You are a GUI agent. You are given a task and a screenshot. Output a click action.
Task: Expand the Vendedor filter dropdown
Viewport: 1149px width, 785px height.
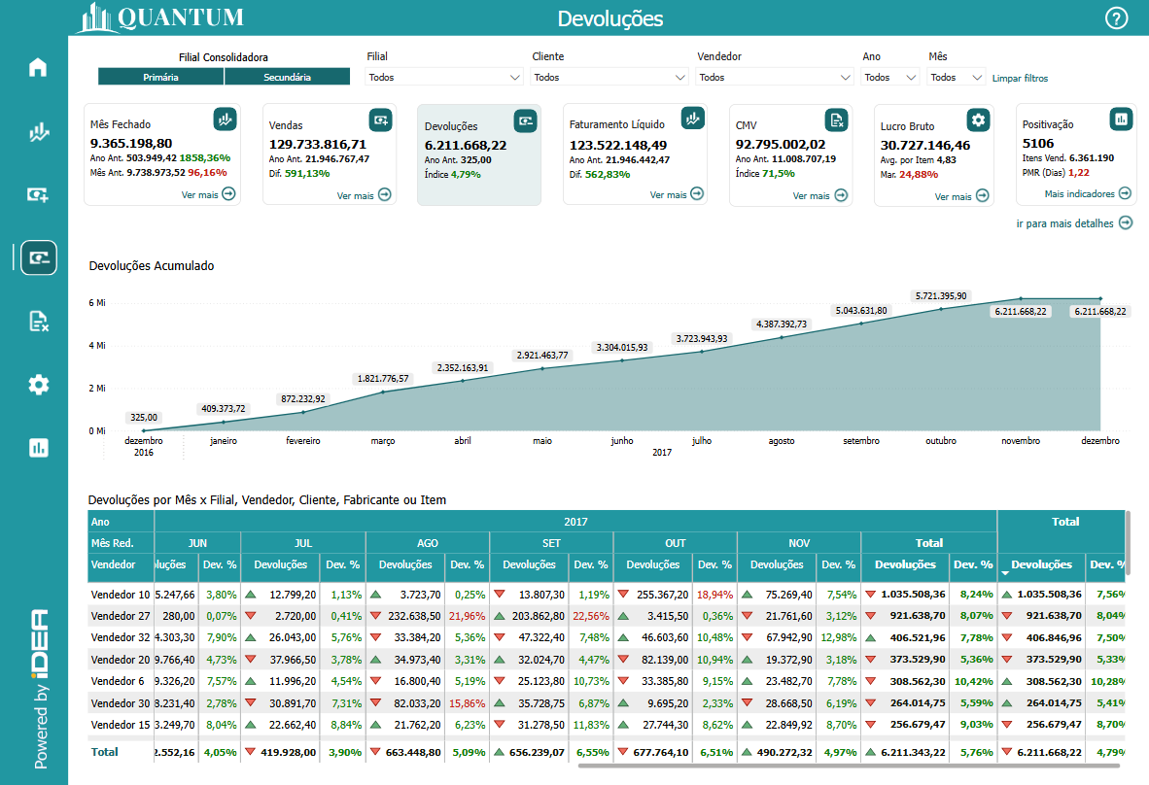[x=775, y=78]
